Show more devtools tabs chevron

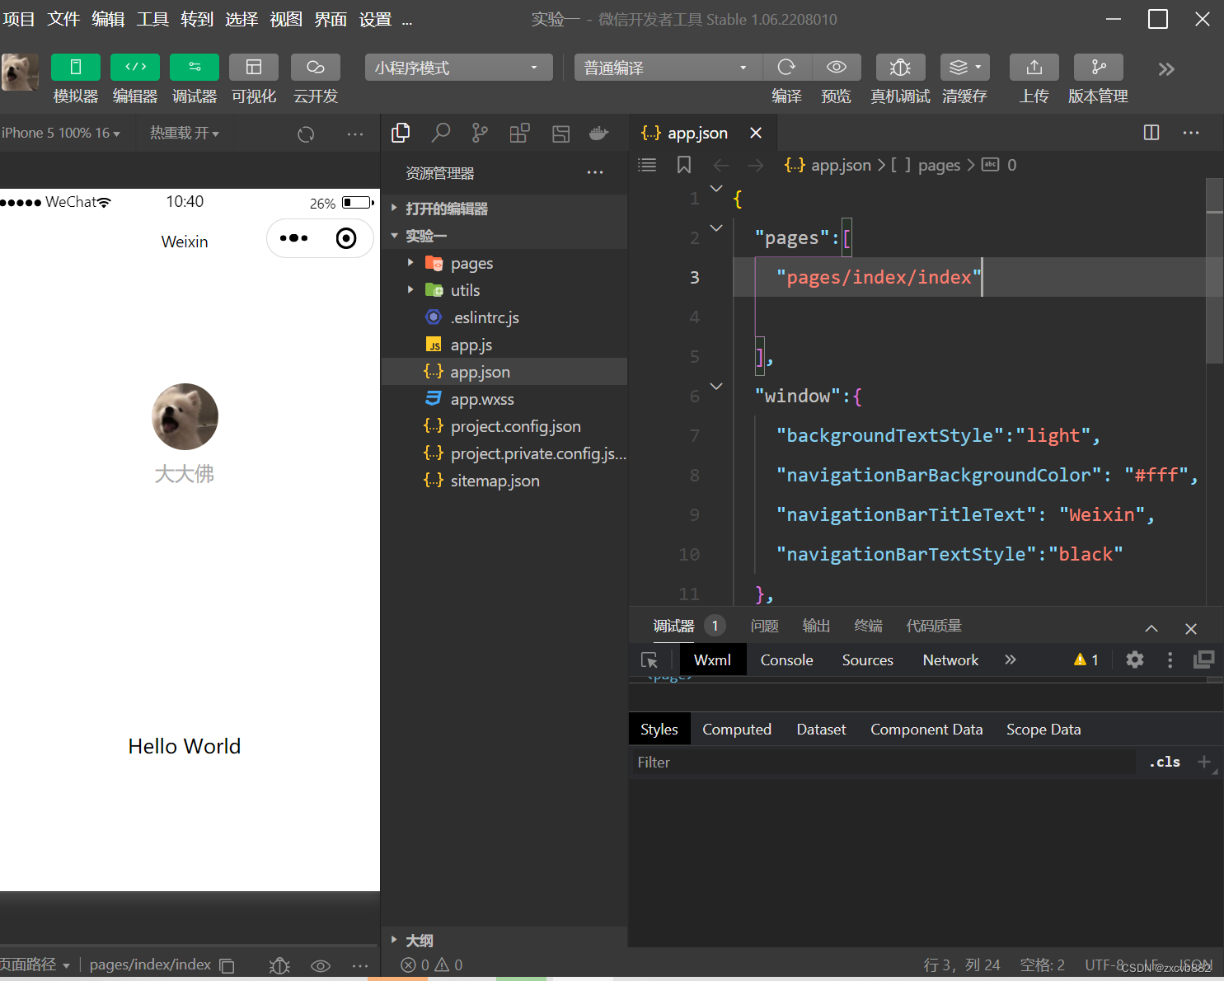(1011, 659)
